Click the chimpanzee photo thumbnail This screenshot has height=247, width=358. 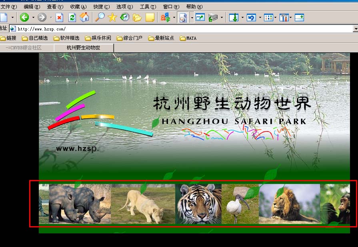[x=335, y=204]
